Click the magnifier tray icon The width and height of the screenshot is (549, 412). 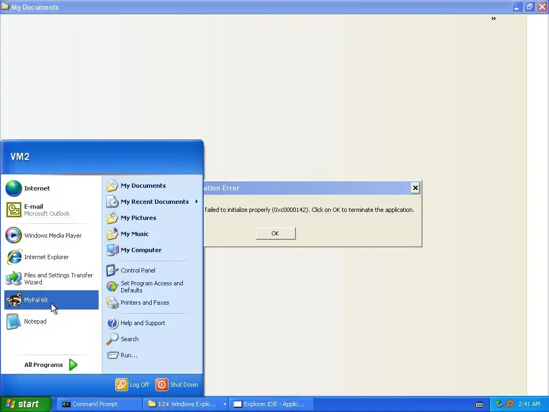(x=510, y=404)
